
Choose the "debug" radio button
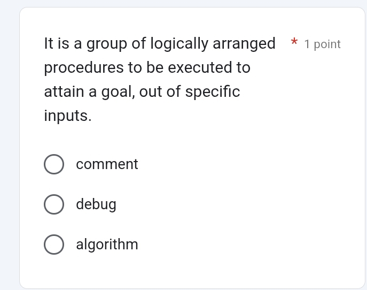pos(53,204)
